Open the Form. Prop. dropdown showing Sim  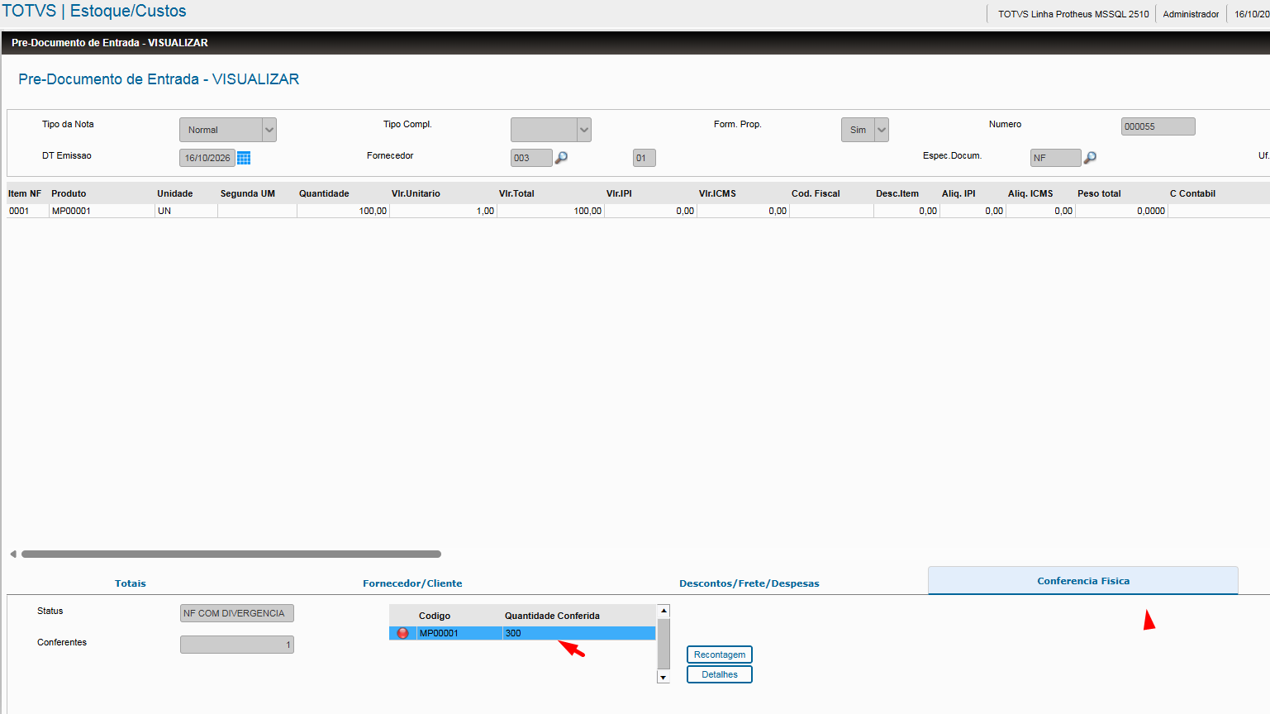pyautogui.click(x=881, y=130)
